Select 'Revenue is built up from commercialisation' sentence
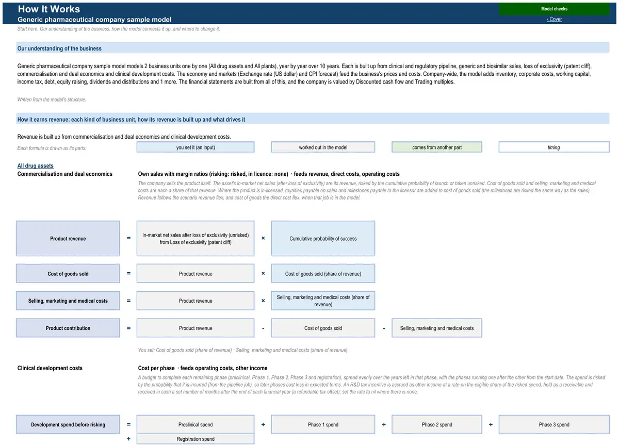This screenshot has width=619, height=447. [124, 137]
